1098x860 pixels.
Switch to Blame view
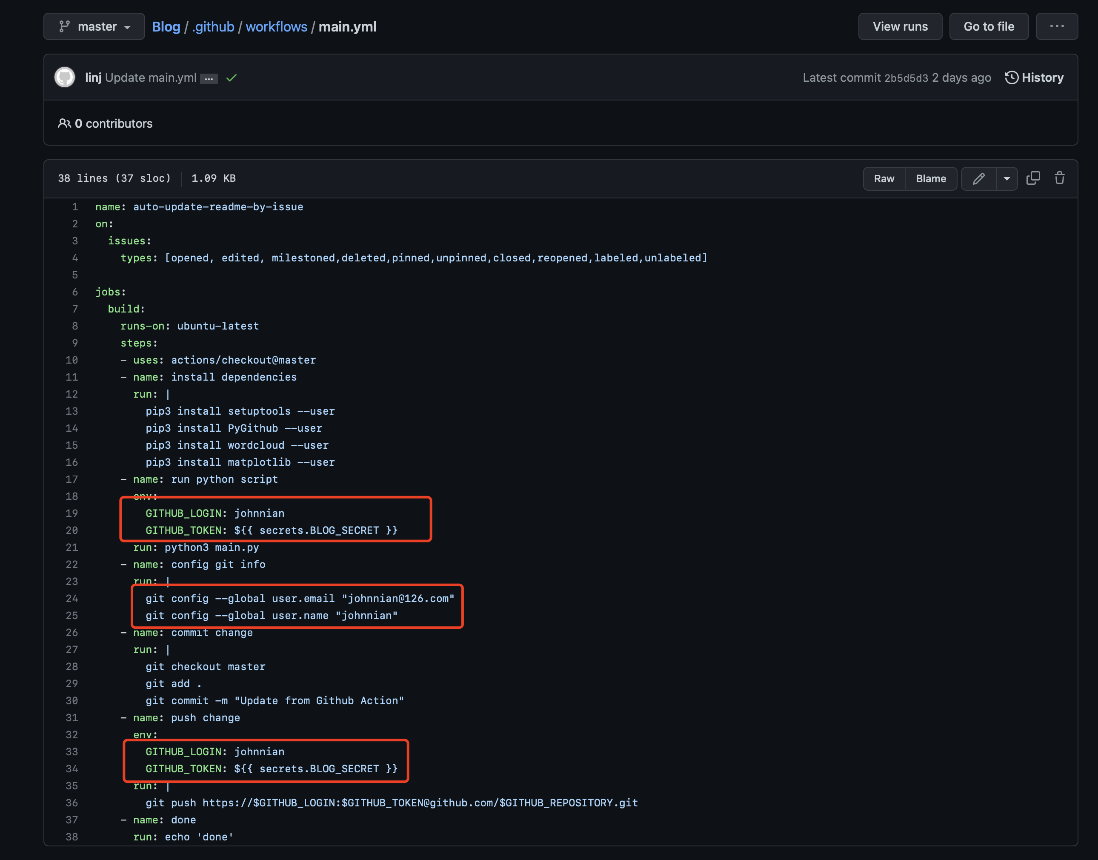click(931, 178)
